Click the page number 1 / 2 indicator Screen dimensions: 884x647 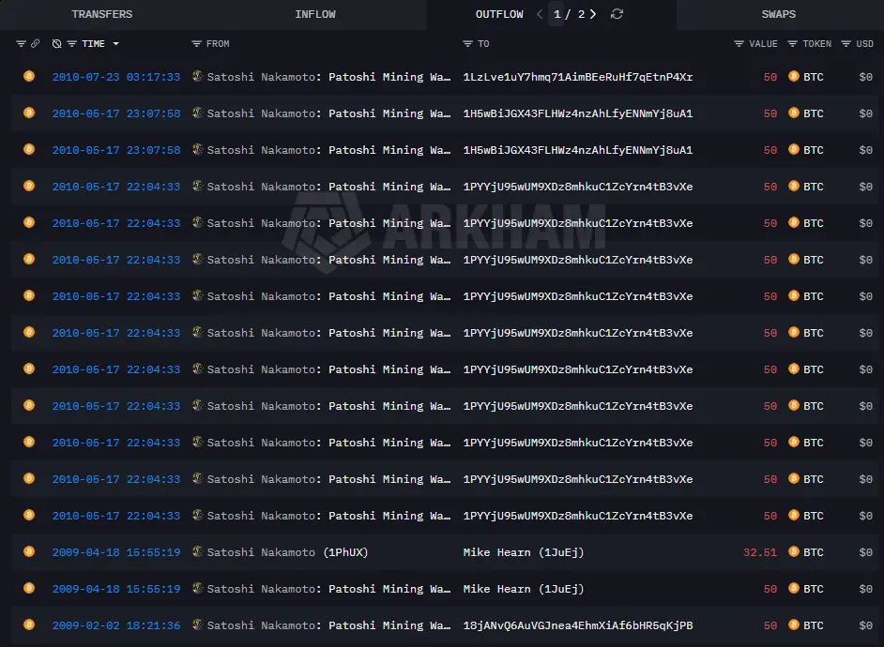coord(569,14)
